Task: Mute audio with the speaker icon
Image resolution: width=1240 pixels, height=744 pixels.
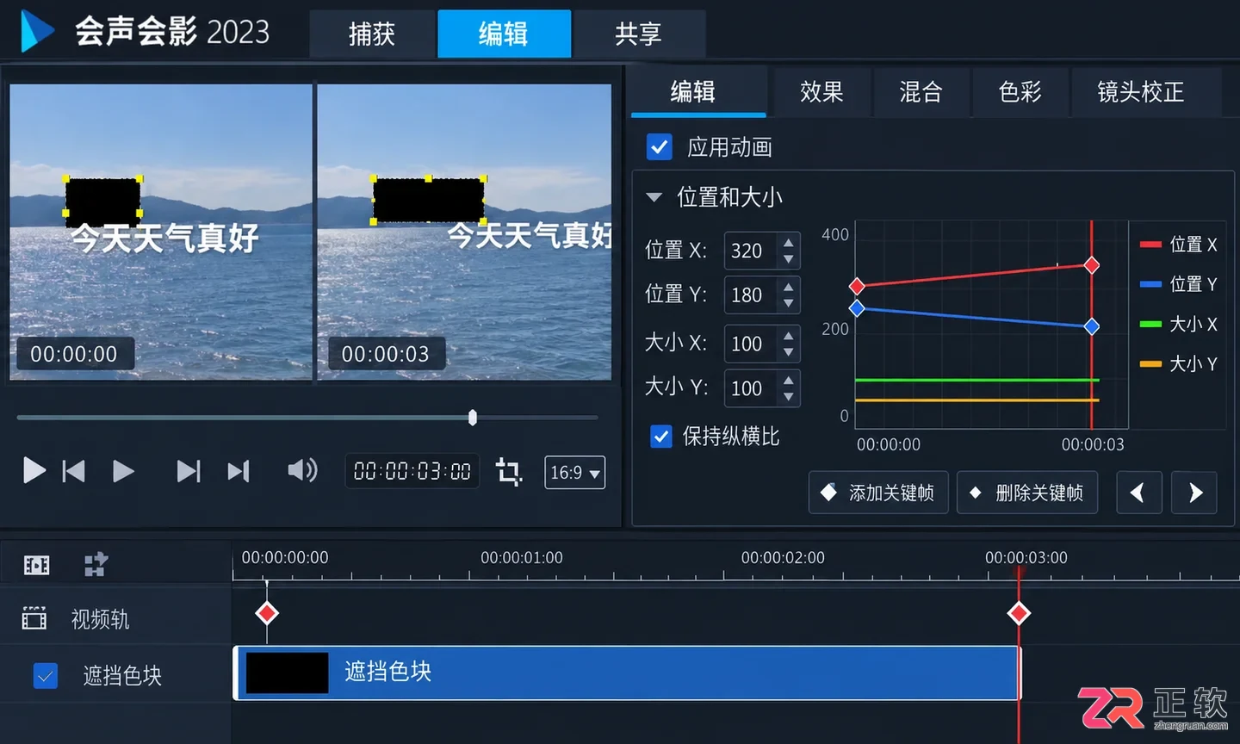Action: pyautogui.click(x=302, y=470)
